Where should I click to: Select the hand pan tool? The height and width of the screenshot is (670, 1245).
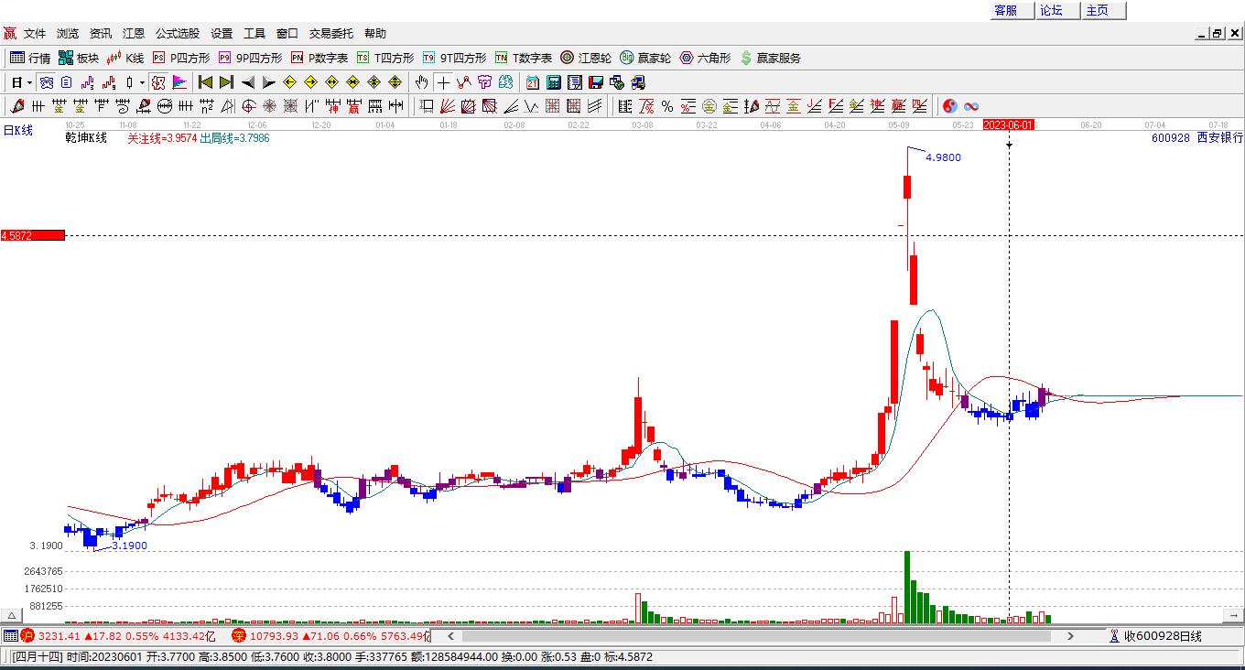(x=422, y=82)
